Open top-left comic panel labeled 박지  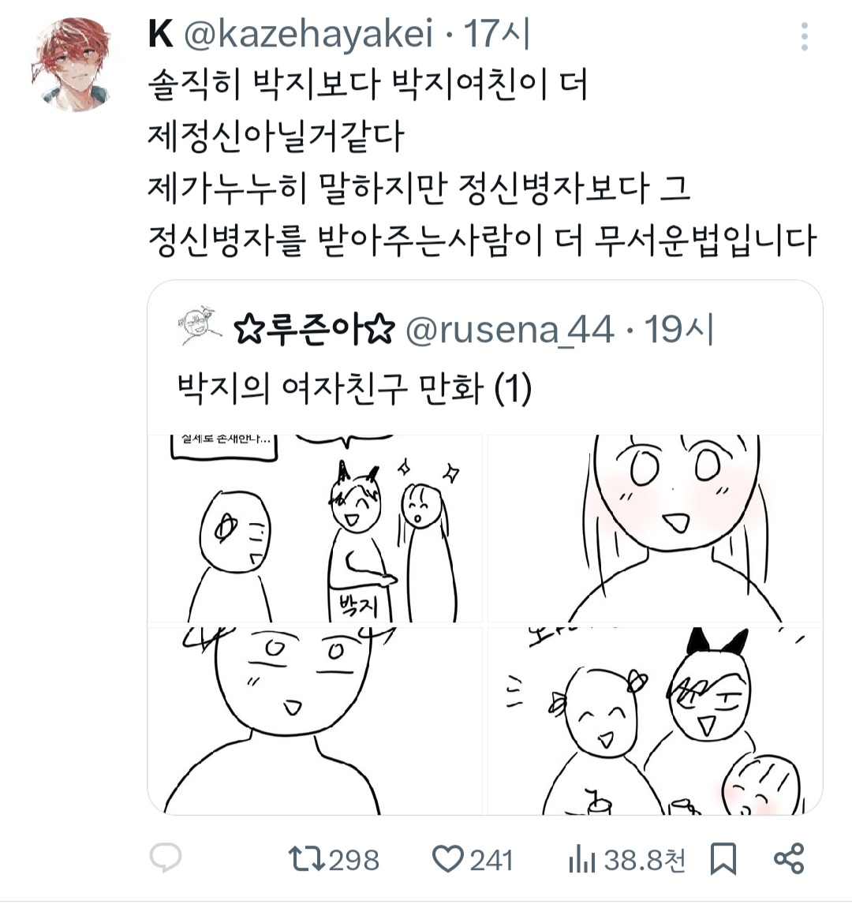tap(315, 529)
